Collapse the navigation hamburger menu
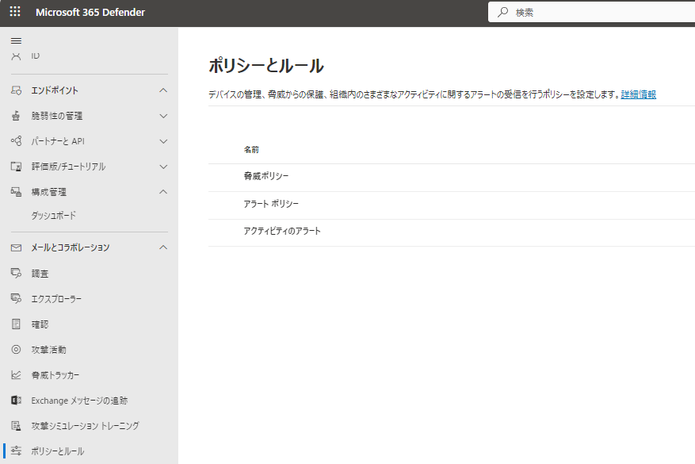 16,40
